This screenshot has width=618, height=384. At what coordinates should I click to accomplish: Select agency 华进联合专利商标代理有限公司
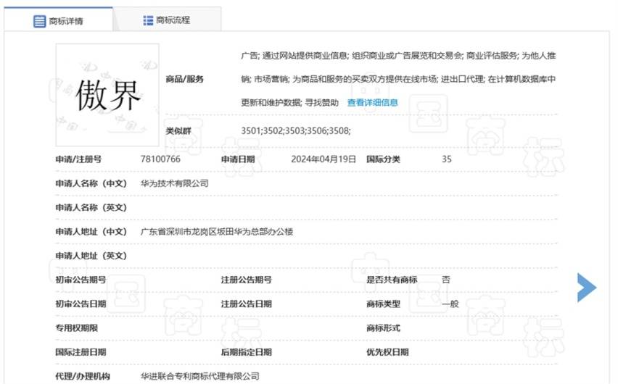point(199,376)
